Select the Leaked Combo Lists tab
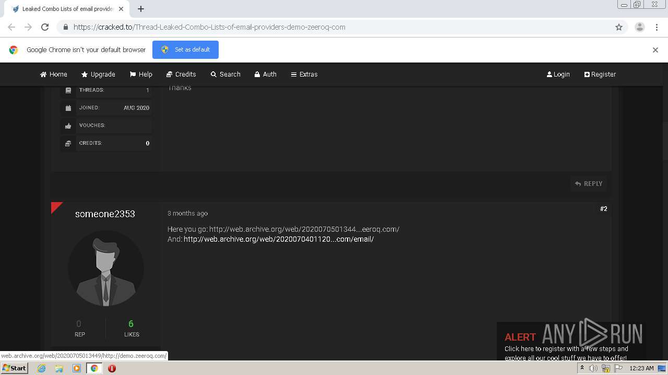Viewport: 668px width, 375px height. pyautogui.click(x=68, y=9)
